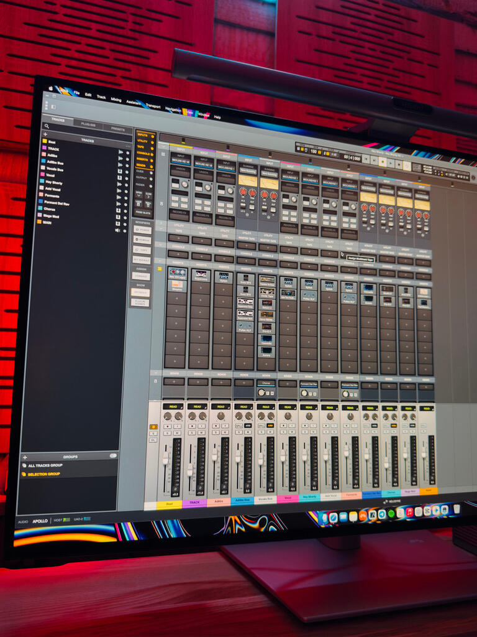The height and width of the screenshot is (637, 477).
Task: Click the plus icon in GROUPS header
Action: (x=25, y=457)
